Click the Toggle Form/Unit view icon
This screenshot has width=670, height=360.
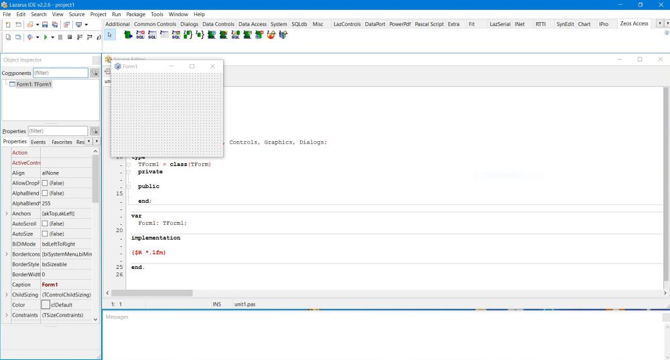pyautogui.click(x=66, y=25)
